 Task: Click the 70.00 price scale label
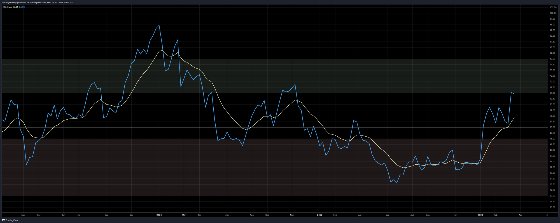(552, 82)
